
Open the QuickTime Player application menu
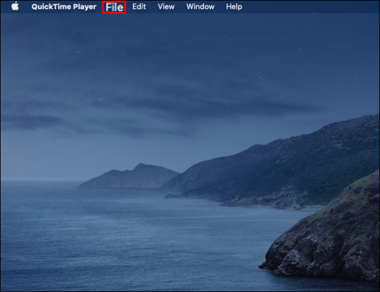tap(64, 7)
